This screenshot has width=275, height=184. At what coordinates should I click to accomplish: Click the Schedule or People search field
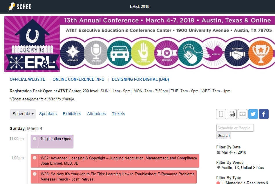point(235,128)
